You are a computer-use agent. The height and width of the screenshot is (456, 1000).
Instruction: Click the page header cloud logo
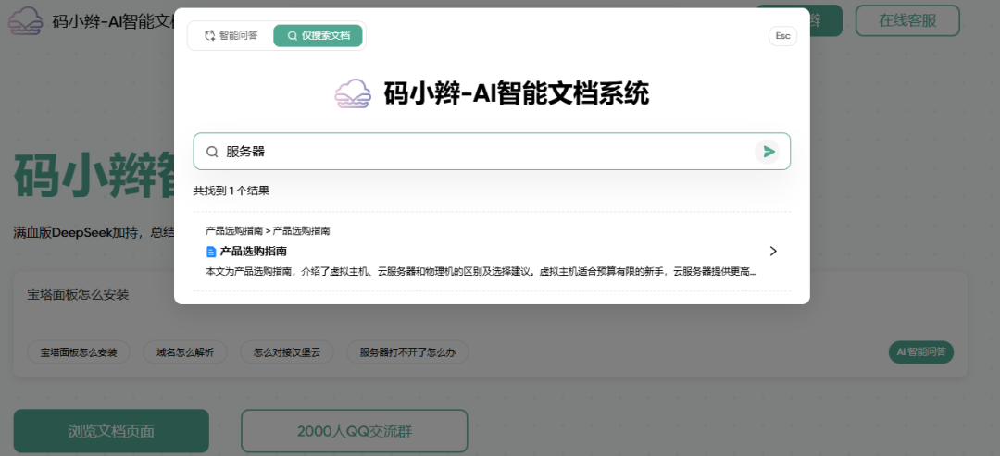pos(25,20)
